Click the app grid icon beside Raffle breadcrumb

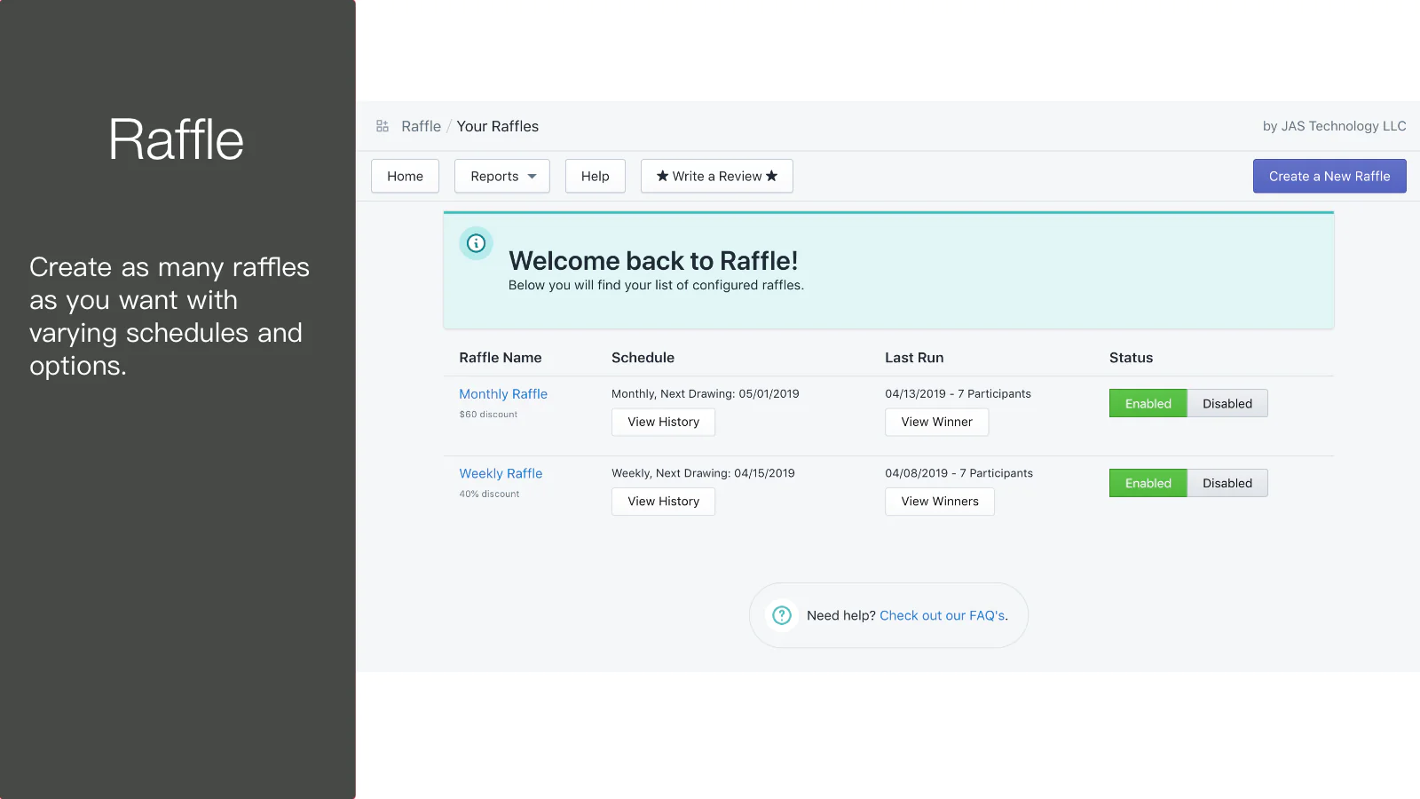[x=383, y=126]
